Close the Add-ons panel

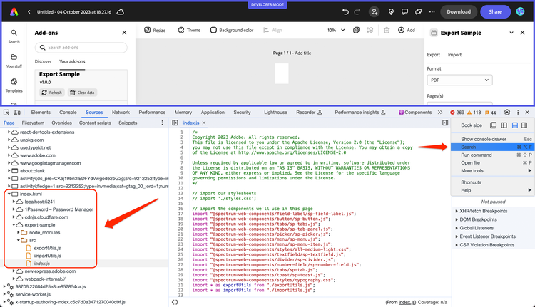tap(124, 32)
